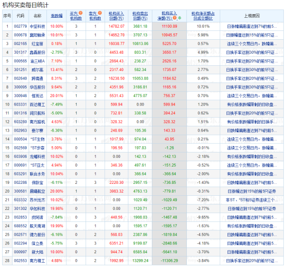Select the 20.01% change cell
287x270 pixels.
[x=57, y=96]
